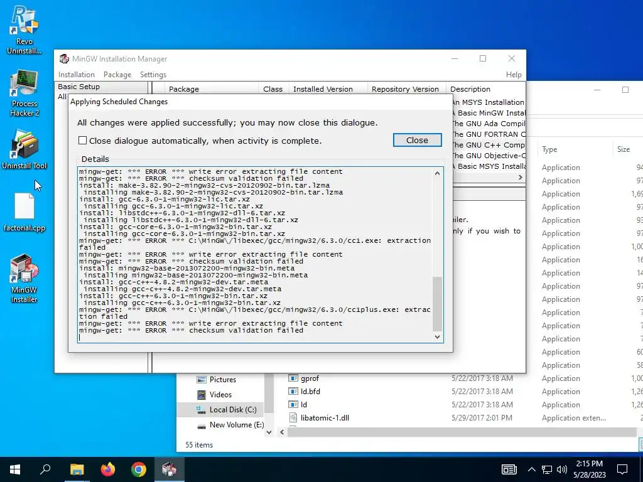Select Basic Setup in left pane

click(x=78, y=87)
